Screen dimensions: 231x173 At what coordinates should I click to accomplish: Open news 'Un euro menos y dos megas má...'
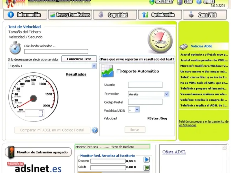click(204, 72)
